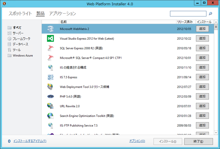
Task: Click the インストール(I) button
Action: click(x=168, y=142)
